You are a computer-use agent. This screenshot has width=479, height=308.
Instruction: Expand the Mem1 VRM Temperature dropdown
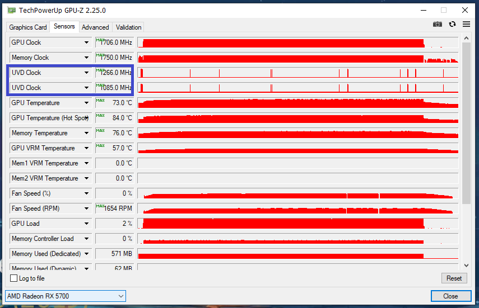click(x=86, y=163)
